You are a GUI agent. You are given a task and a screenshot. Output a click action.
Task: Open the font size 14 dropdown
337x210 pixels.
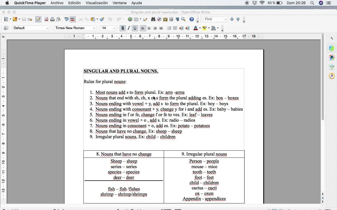pos(114,28)
